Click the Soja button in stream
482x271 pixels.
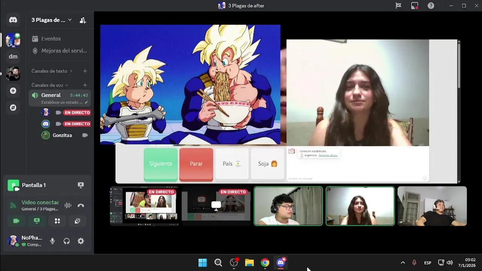tap(268, 164)
